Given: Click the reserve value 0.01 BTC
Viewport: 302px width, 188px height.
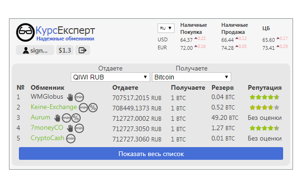Looking at the screenshot, I should tap(223, 138).
